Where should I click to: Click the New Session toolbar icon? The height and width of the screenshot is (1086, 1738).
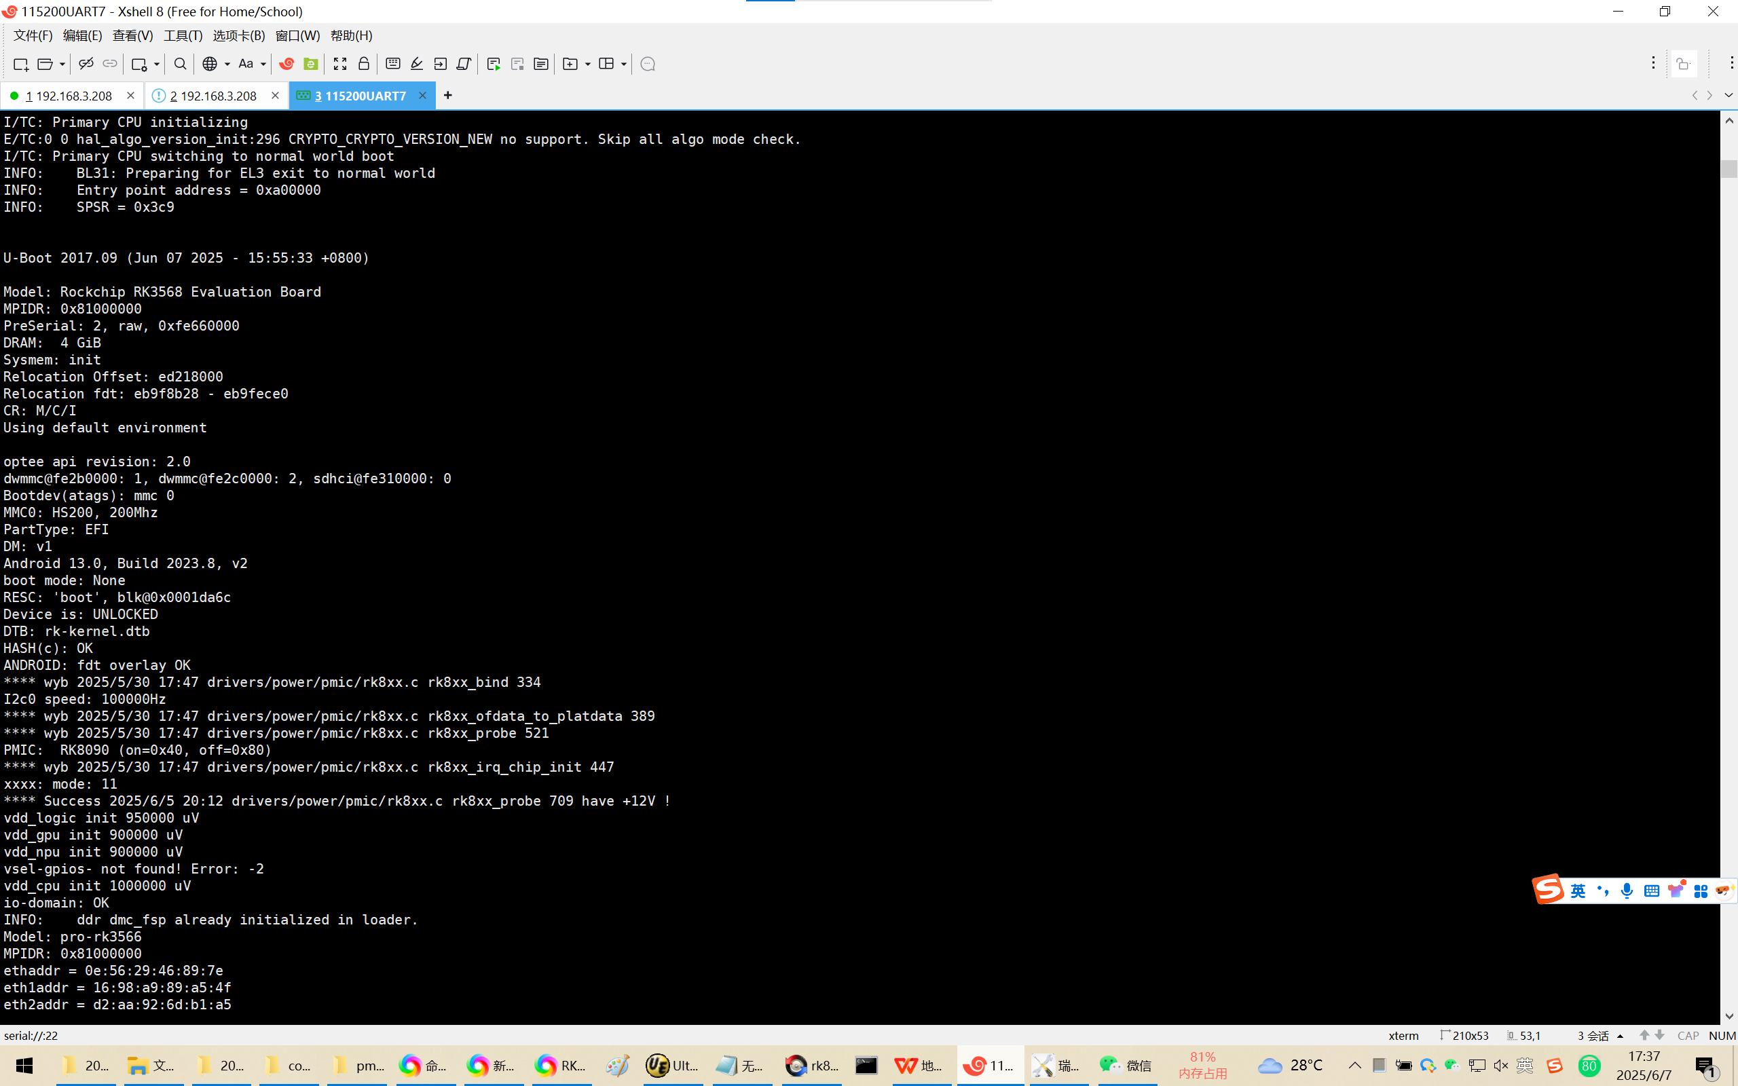tap(20, 64)
